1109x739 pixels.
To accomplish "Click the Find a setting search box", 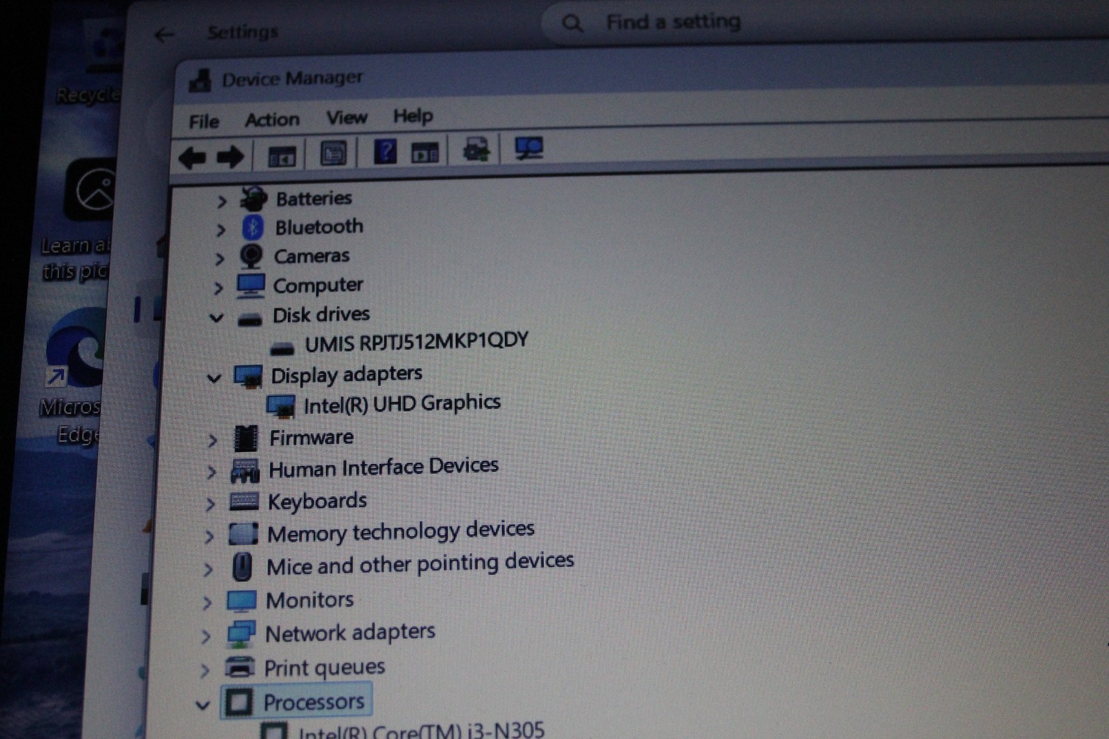I will click(x=825, y=24).
